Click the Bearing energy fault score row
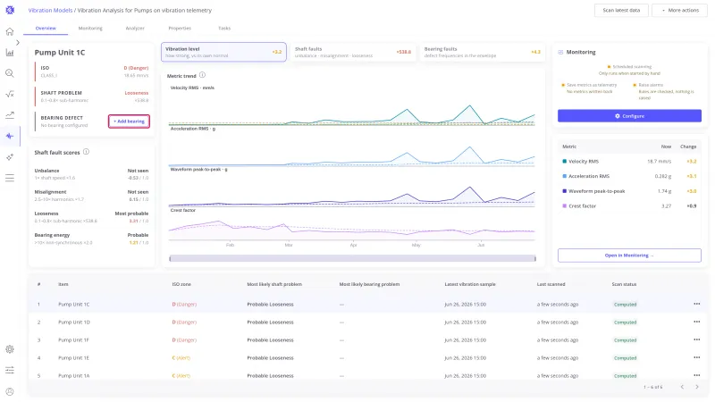This screenshot has width=715, height=402. coord(91,239)
